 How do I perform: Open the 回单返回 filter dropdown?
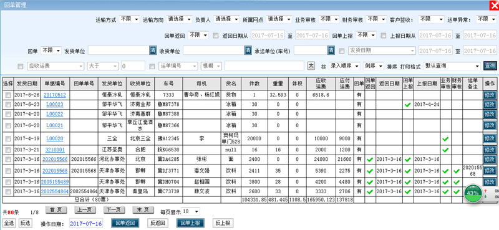pos(198,35)
